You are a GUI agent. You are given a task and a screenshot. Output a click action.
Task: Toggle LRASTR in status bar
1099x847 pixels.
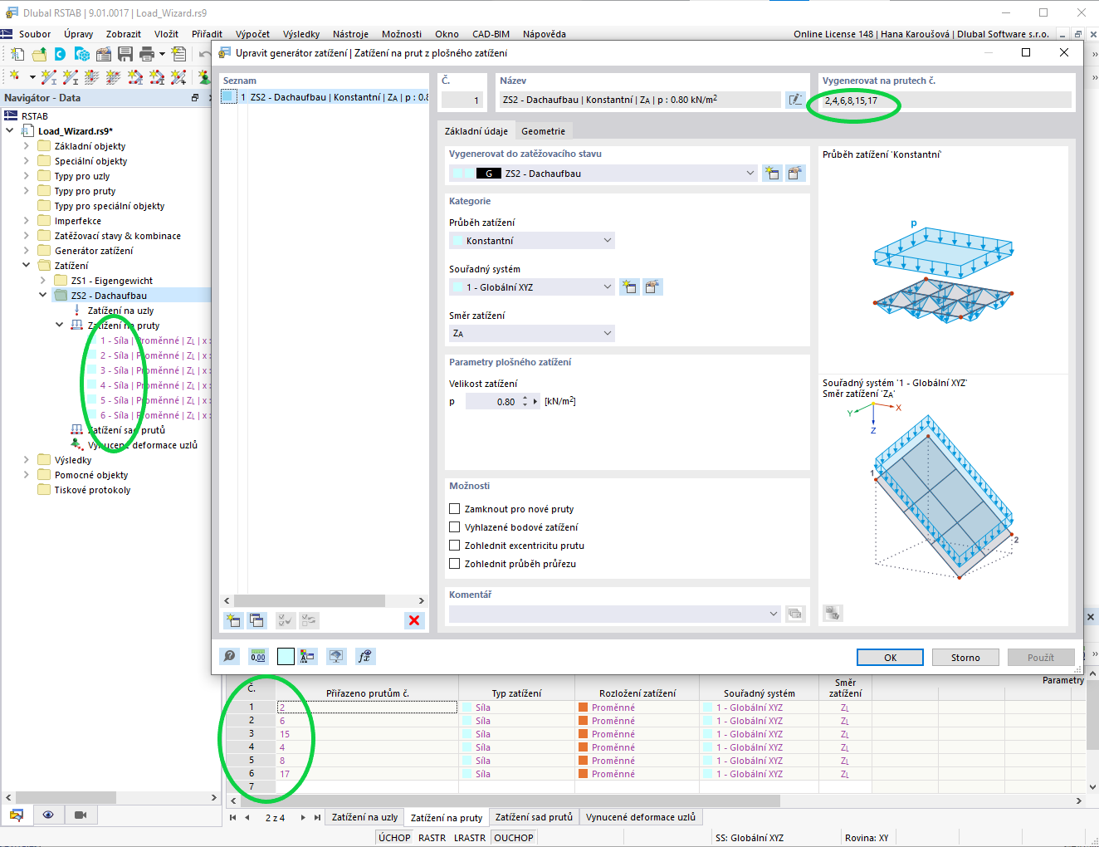click(x=470, y=838)
